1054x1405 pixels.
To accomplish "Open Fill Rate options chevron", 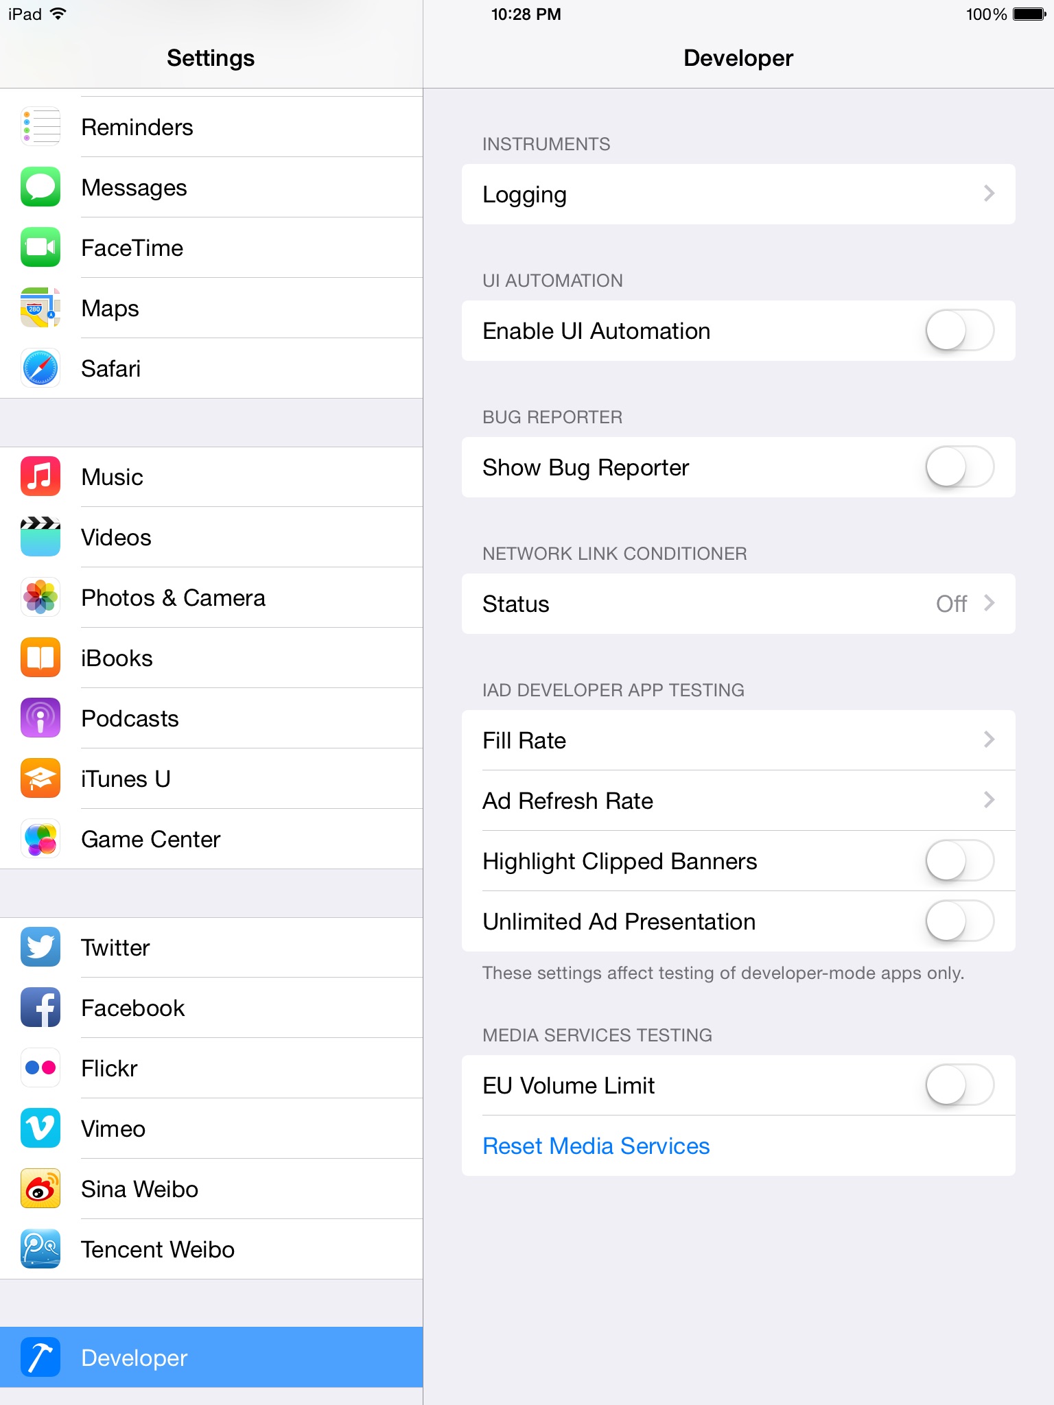I will pos(989,740).
